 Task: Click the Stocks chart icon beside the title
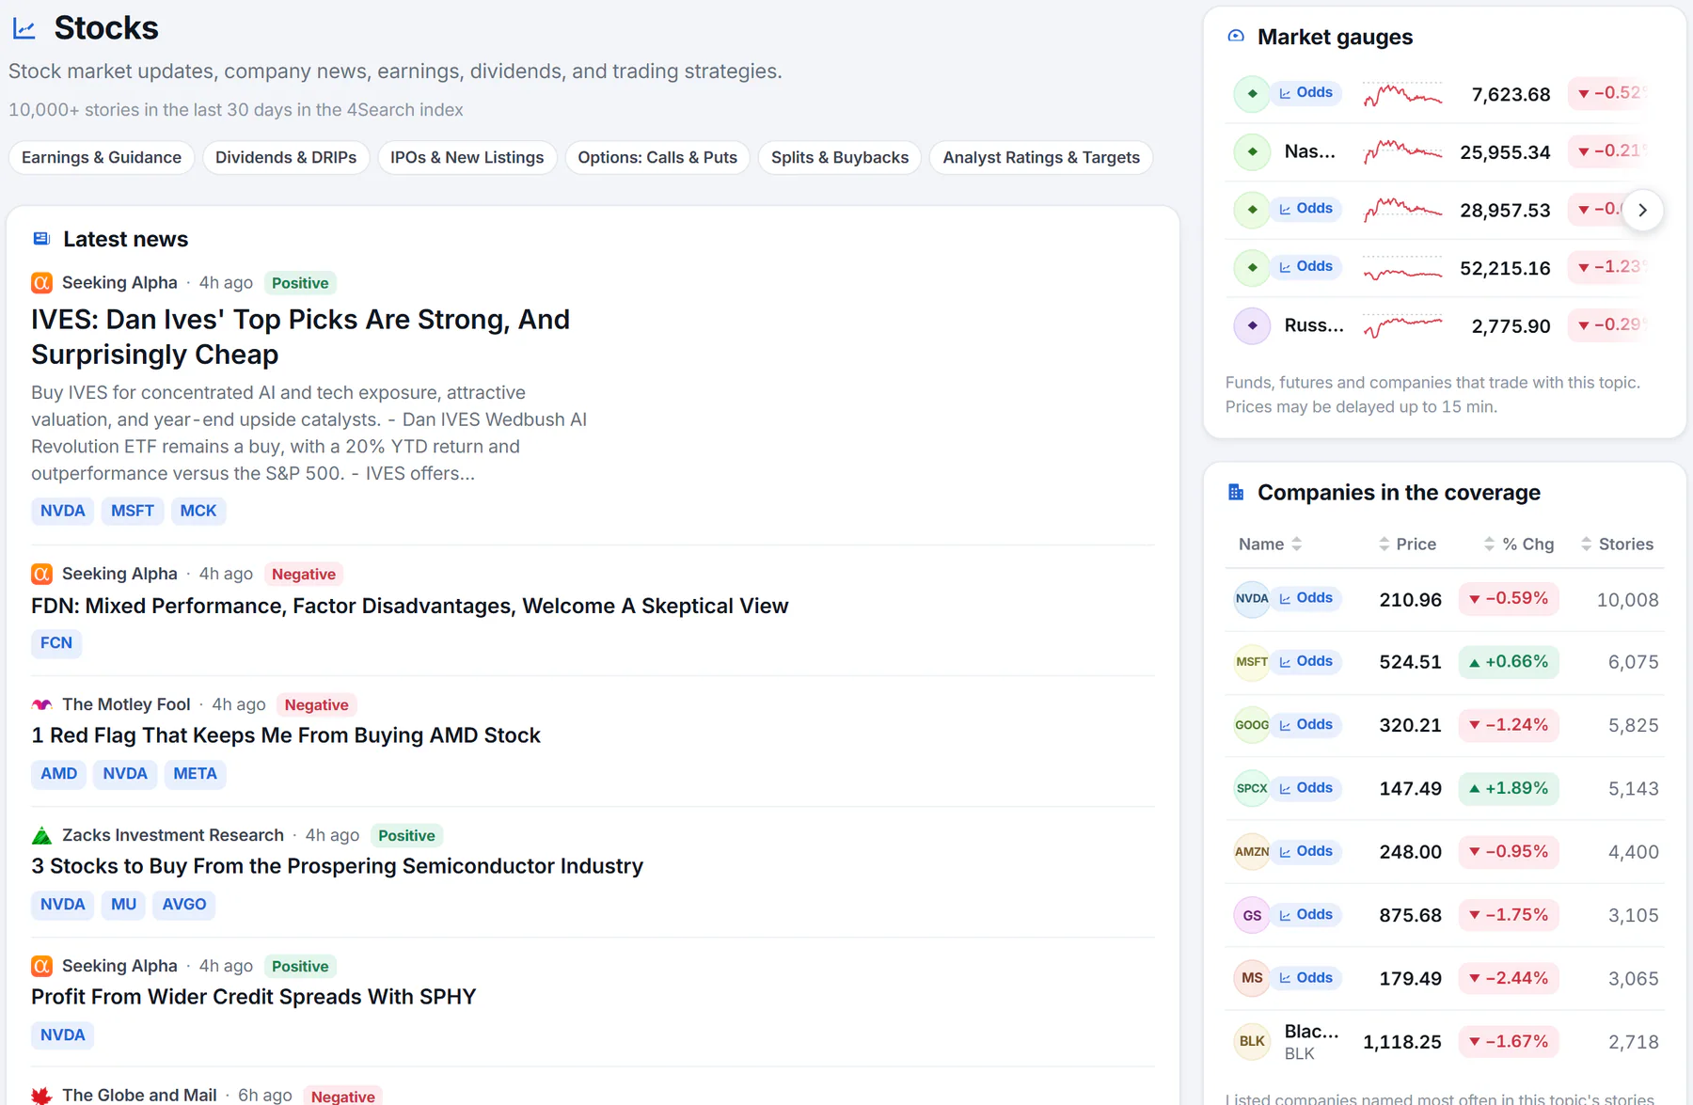tap(24, 29)
